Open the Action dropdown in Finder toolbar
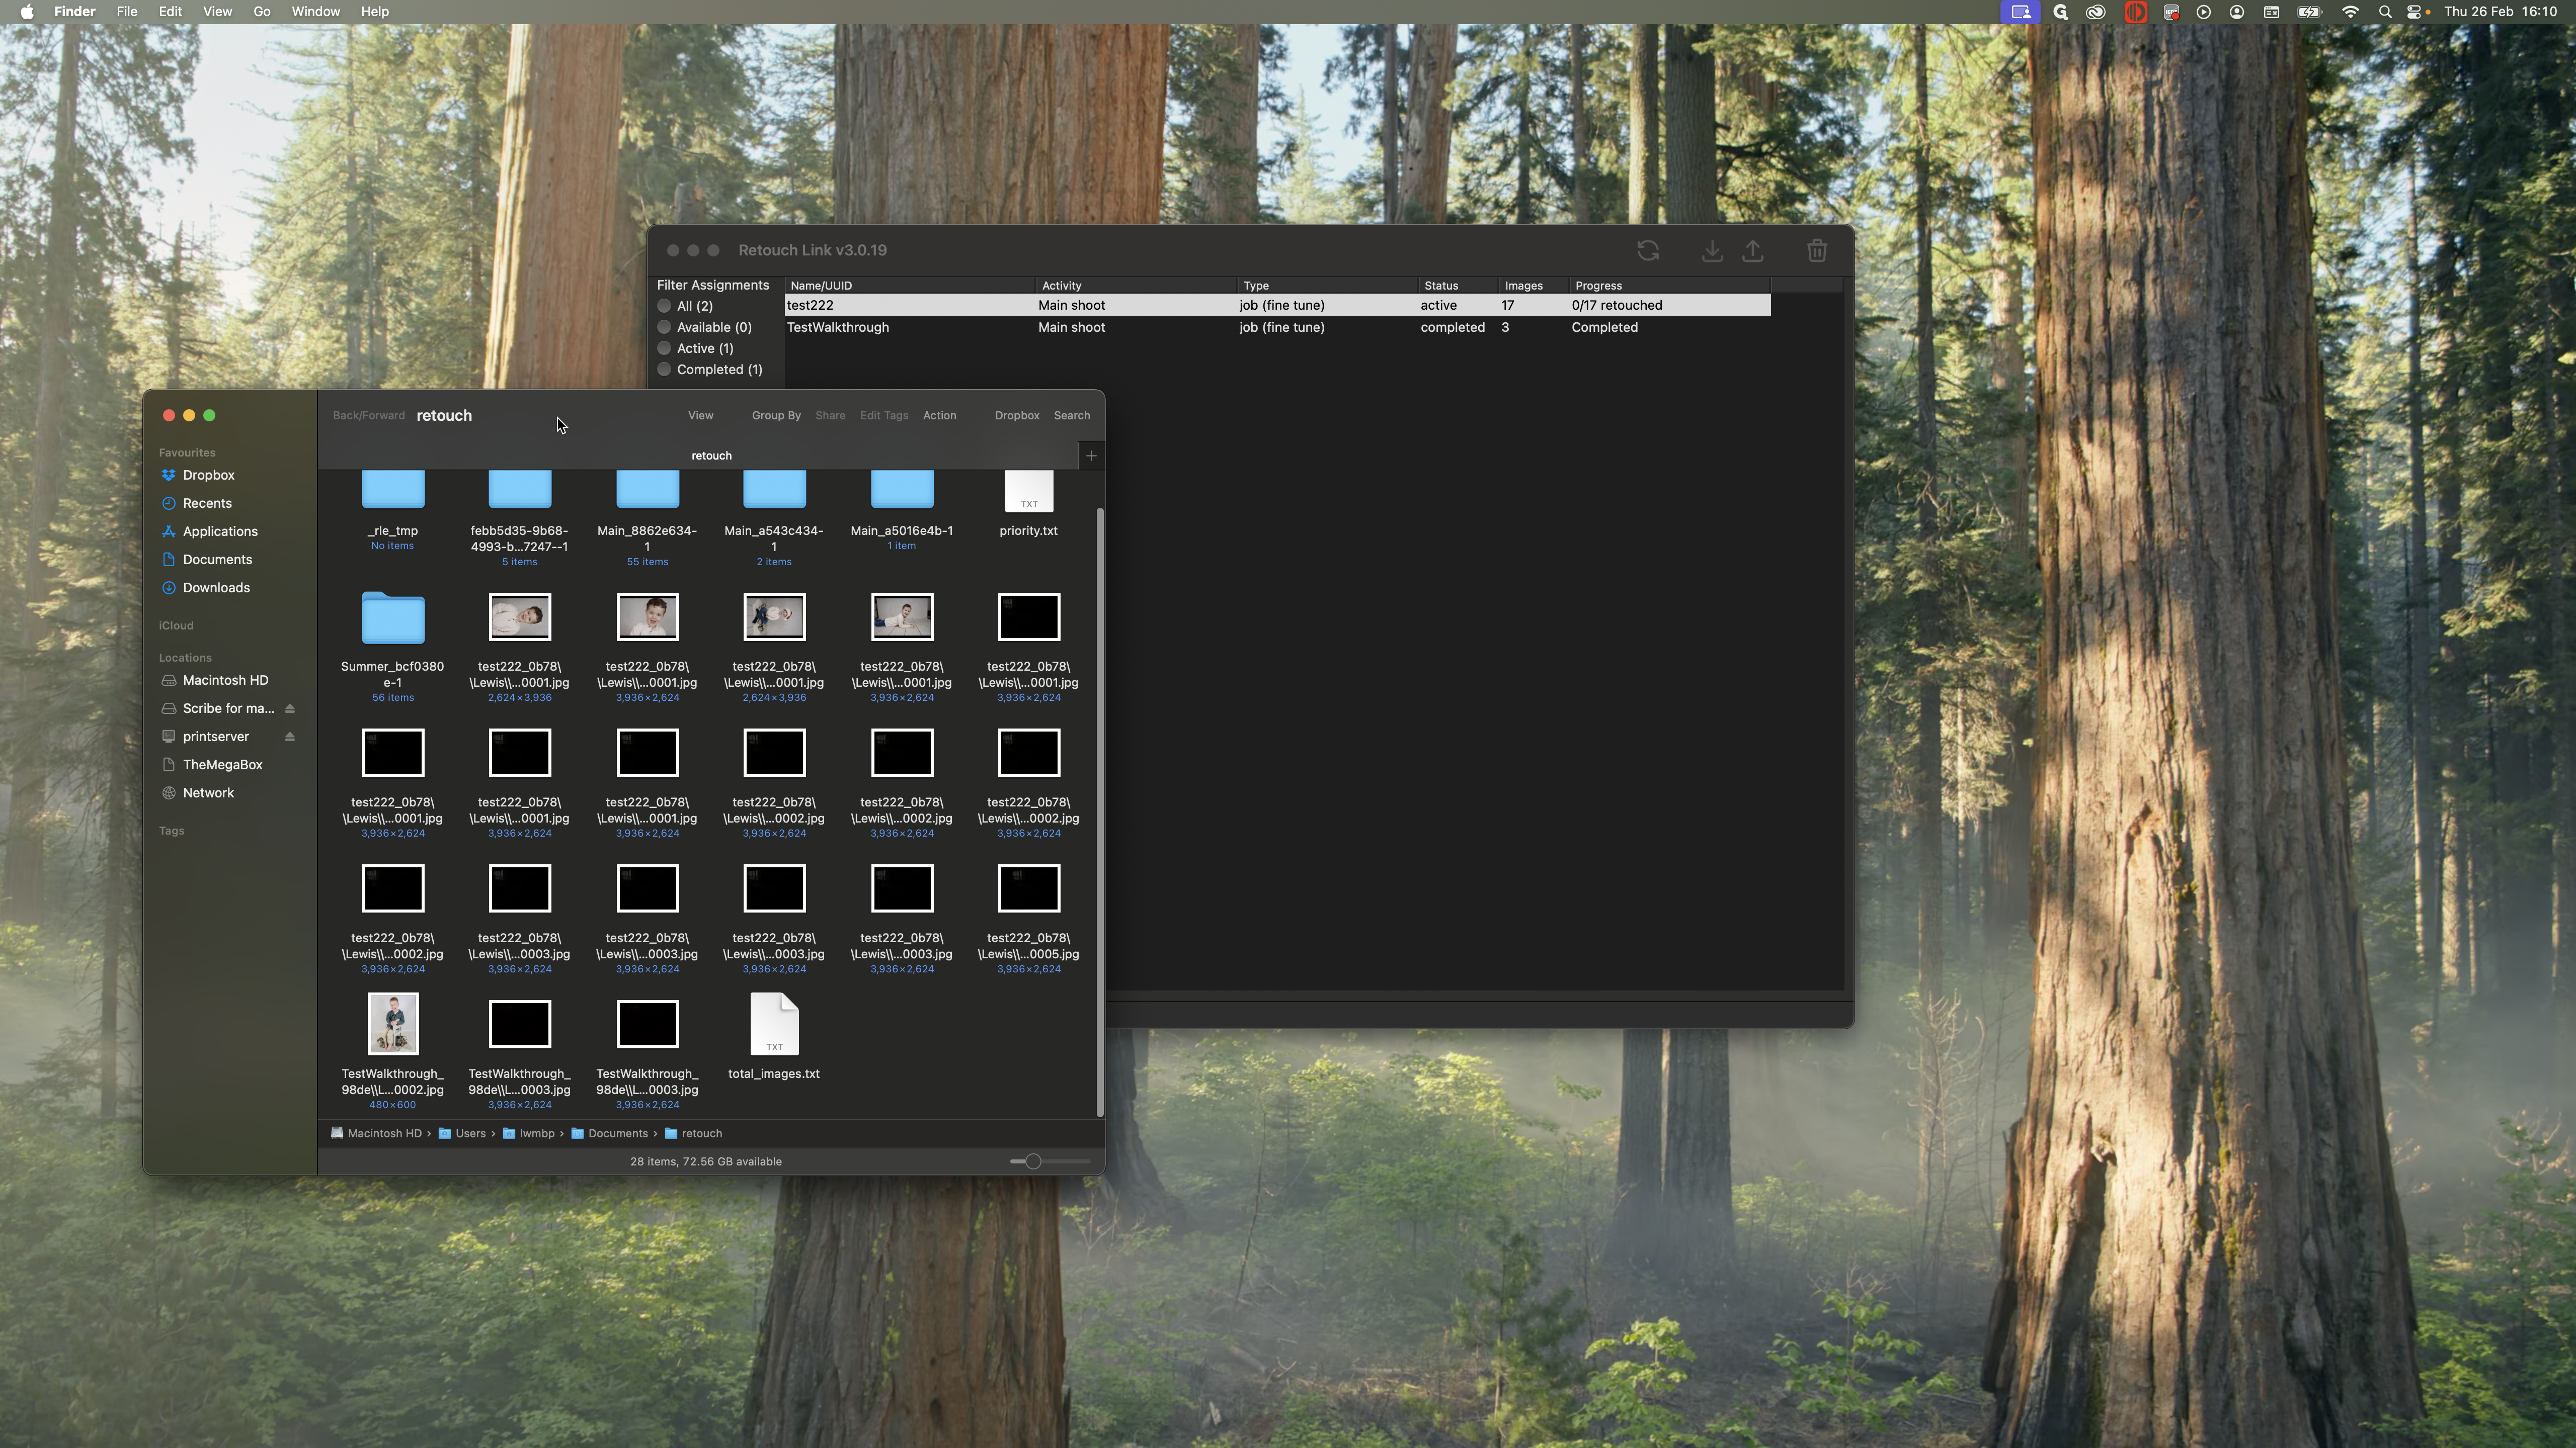Viewport: 2576px width, 1448px height. pos(939,416)
